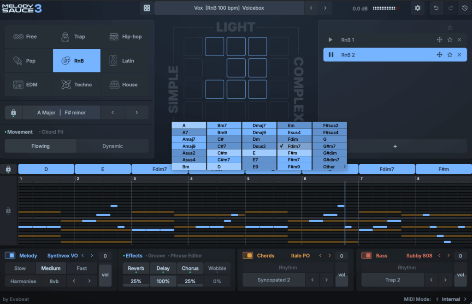Favorite RnB 1 with its star
The height and width of the screenshot is (304, 472).
click(450, 40)
